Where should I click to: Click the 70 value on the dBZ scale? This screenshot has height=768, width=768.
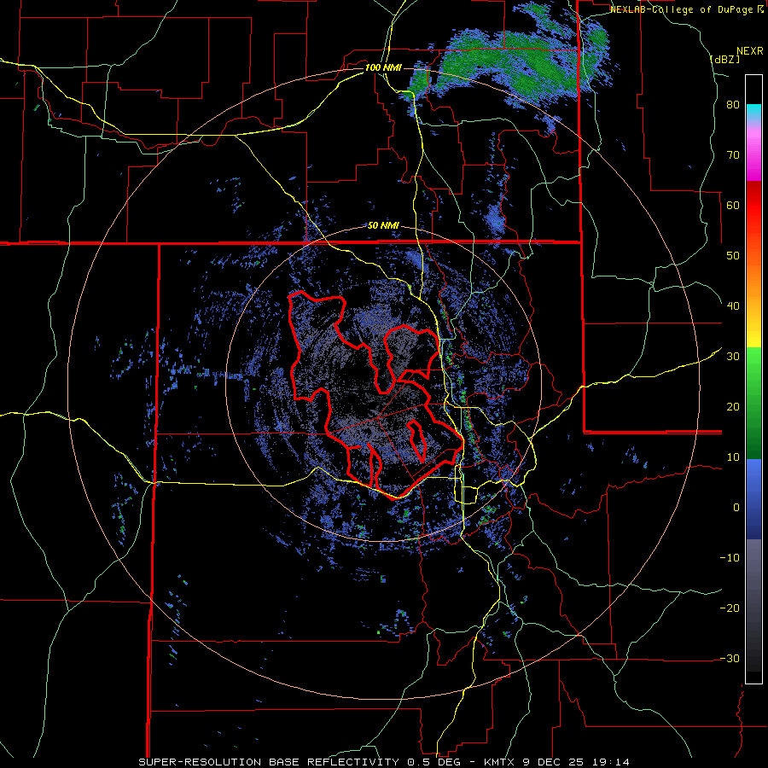[733, 155]
